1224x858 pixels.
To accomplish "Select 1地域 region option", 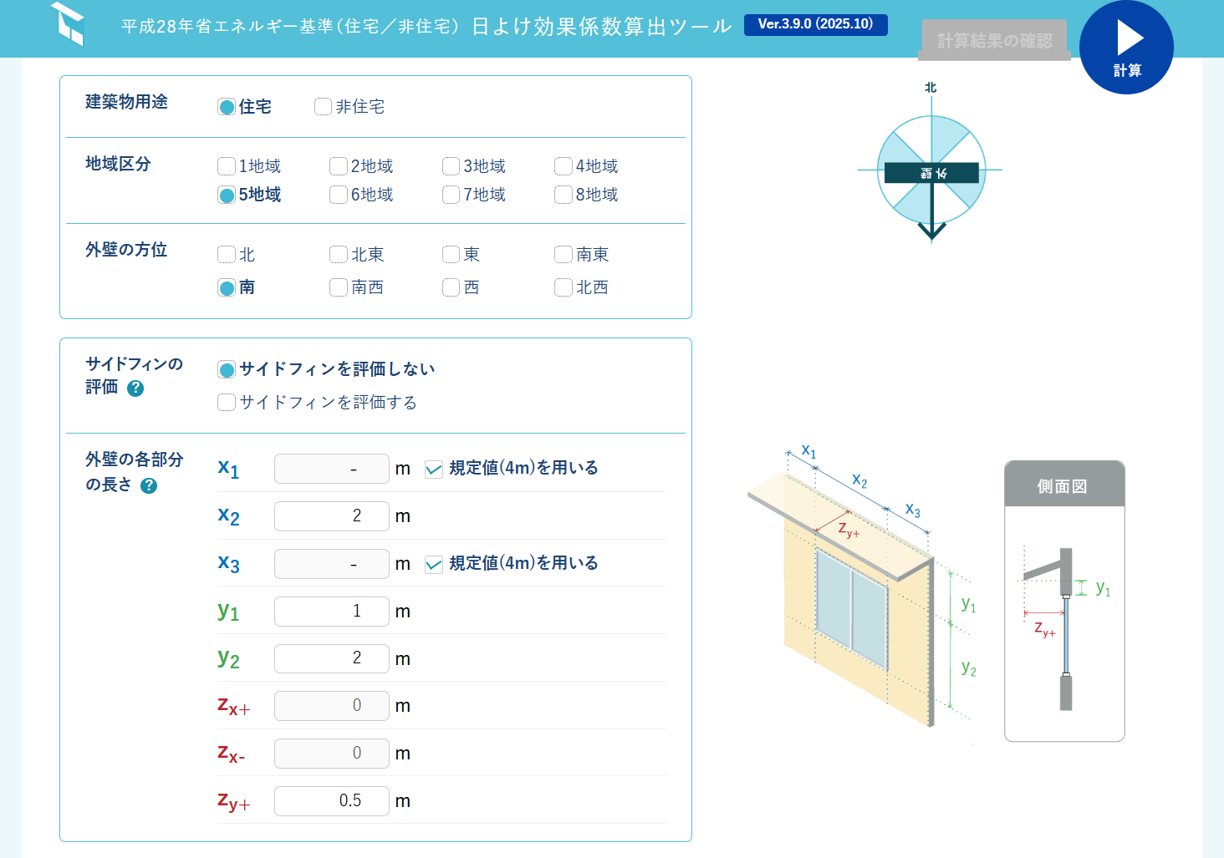I will (227, 166).
